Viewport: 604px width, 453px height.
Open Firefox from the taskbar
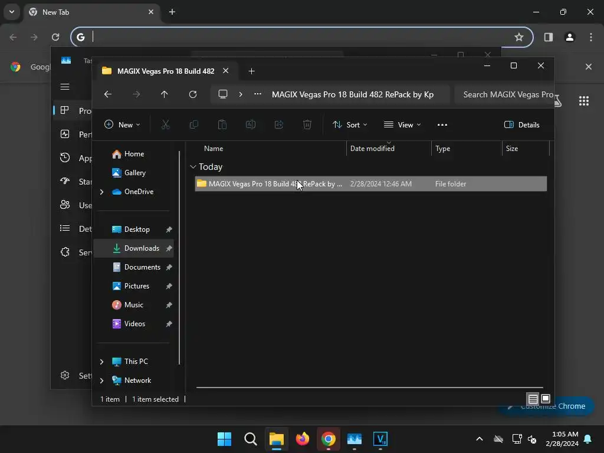coord(303,439)
